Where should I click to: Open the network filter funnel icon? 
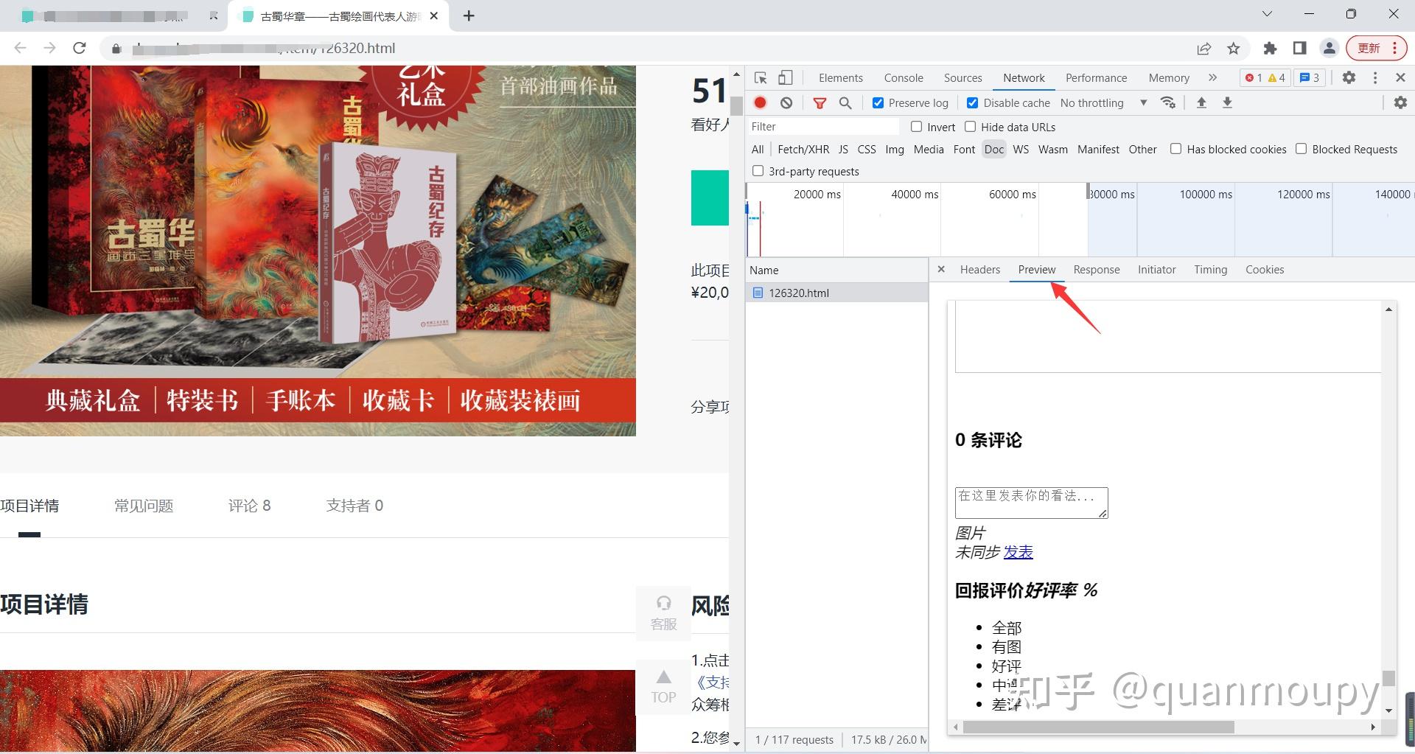pos(819,102)
